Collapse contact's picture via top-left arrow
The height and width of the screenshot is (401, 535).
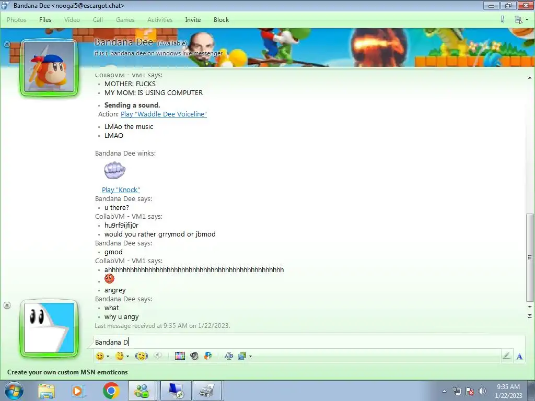pos(7,44)
